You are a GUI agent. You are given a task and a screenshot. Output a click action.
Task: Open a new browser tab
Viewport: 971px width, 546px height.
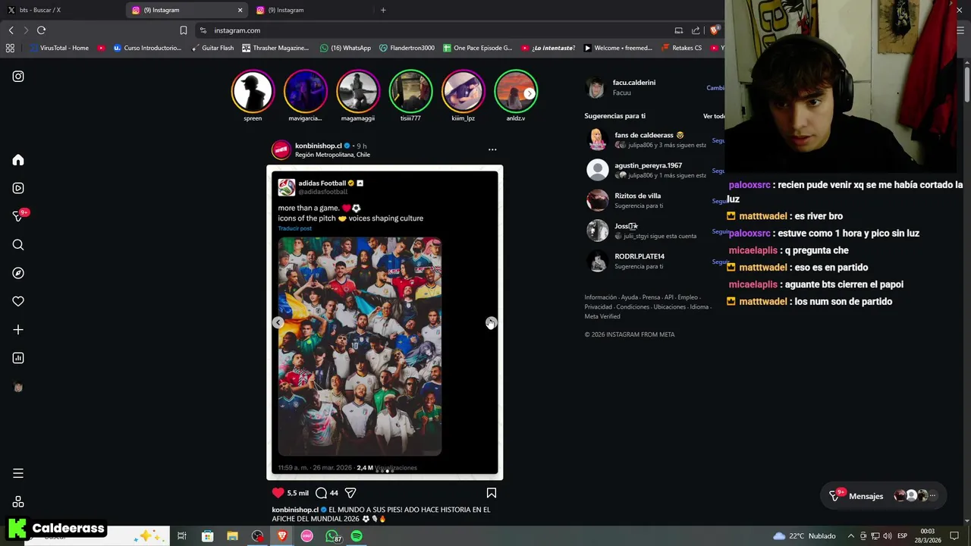tap(383, 10)
